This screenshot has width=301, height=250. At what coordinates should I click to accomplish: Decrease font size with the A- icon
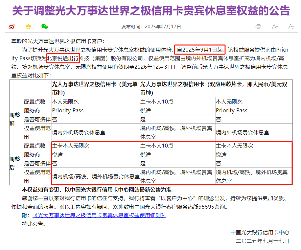[x=291, y=27]
